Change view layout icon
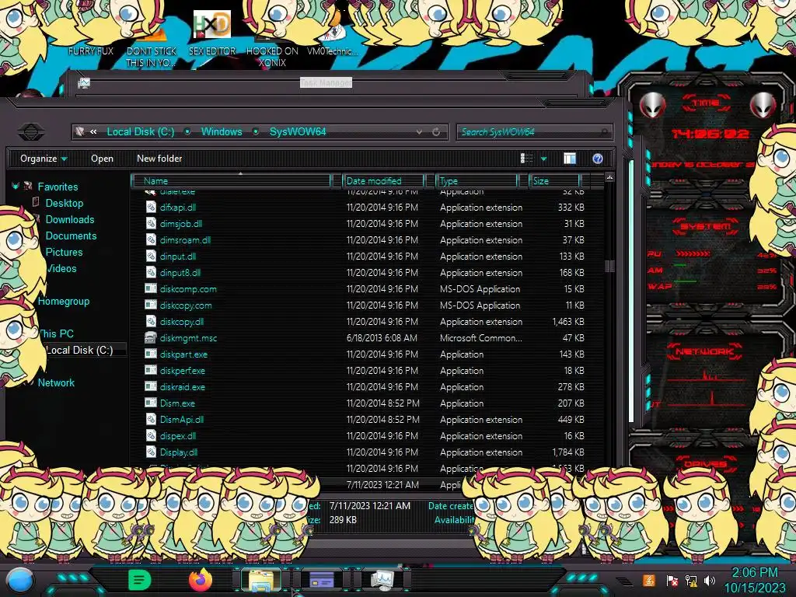The height and width of the screenshot is (597, 796). pyautogui.click(x=526, y=159)
